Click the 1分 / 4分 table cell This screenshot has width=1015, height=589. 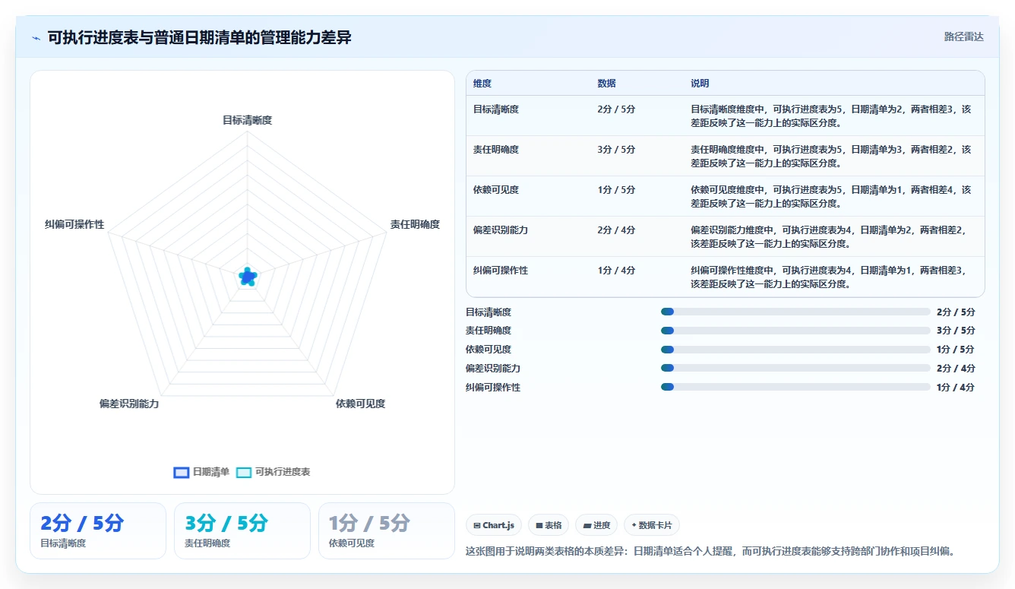click(x=617, y=271)
